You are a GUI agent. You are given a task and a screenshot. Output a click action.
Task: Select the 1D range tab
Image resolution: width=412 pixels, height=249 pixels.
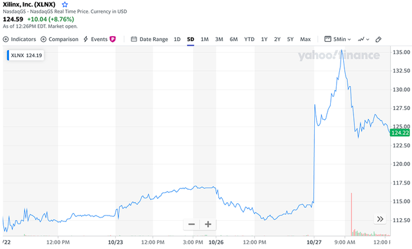point(177,39)
